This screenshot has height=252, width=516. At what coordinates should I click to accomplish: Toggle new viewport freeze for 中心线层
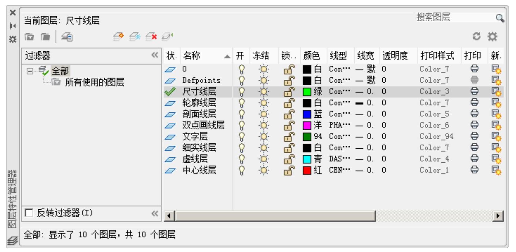pos(496,170)
